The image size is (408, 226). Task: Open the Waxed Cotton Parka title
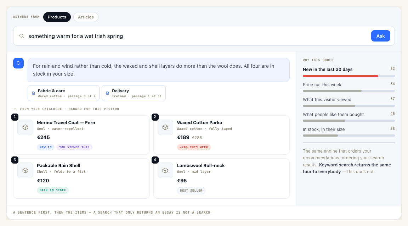point(200,122)
